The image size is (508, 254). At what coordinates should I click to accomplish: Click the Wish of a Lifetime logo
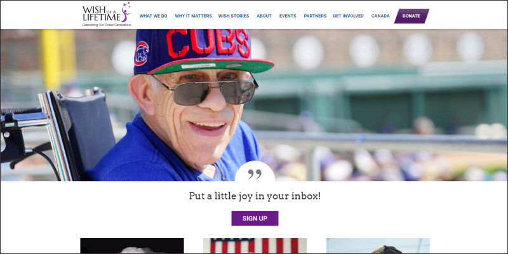(x=107, y=15)
